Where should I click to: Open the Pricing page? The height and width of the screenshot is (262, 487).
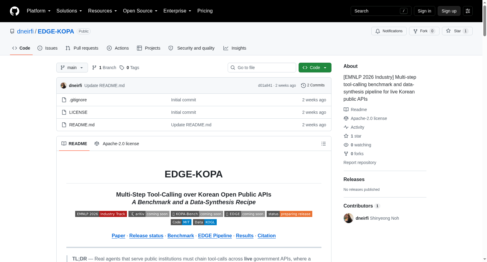[205, 11]
